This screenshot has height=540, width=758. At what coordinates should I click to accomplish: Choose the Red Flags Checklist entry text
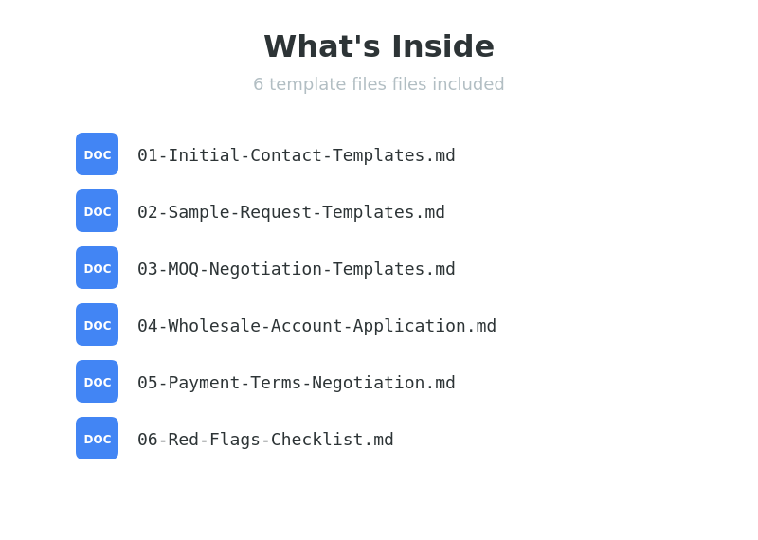(265, 440)
